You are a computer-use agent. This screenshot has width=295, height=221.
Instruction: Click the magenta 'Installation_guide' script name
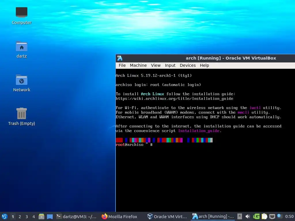point(199,131)
